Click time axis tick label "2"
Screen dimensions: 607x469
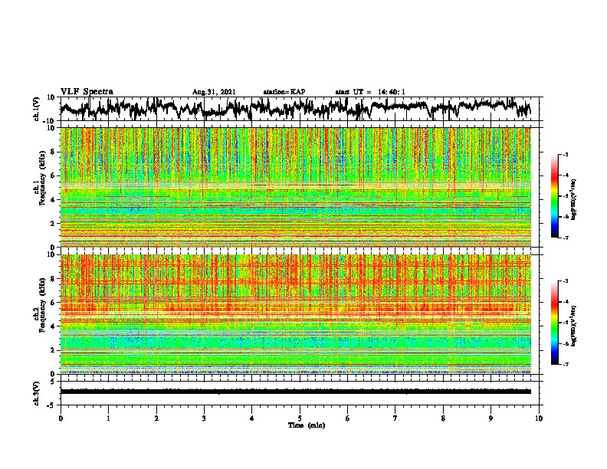click(156, 418)
